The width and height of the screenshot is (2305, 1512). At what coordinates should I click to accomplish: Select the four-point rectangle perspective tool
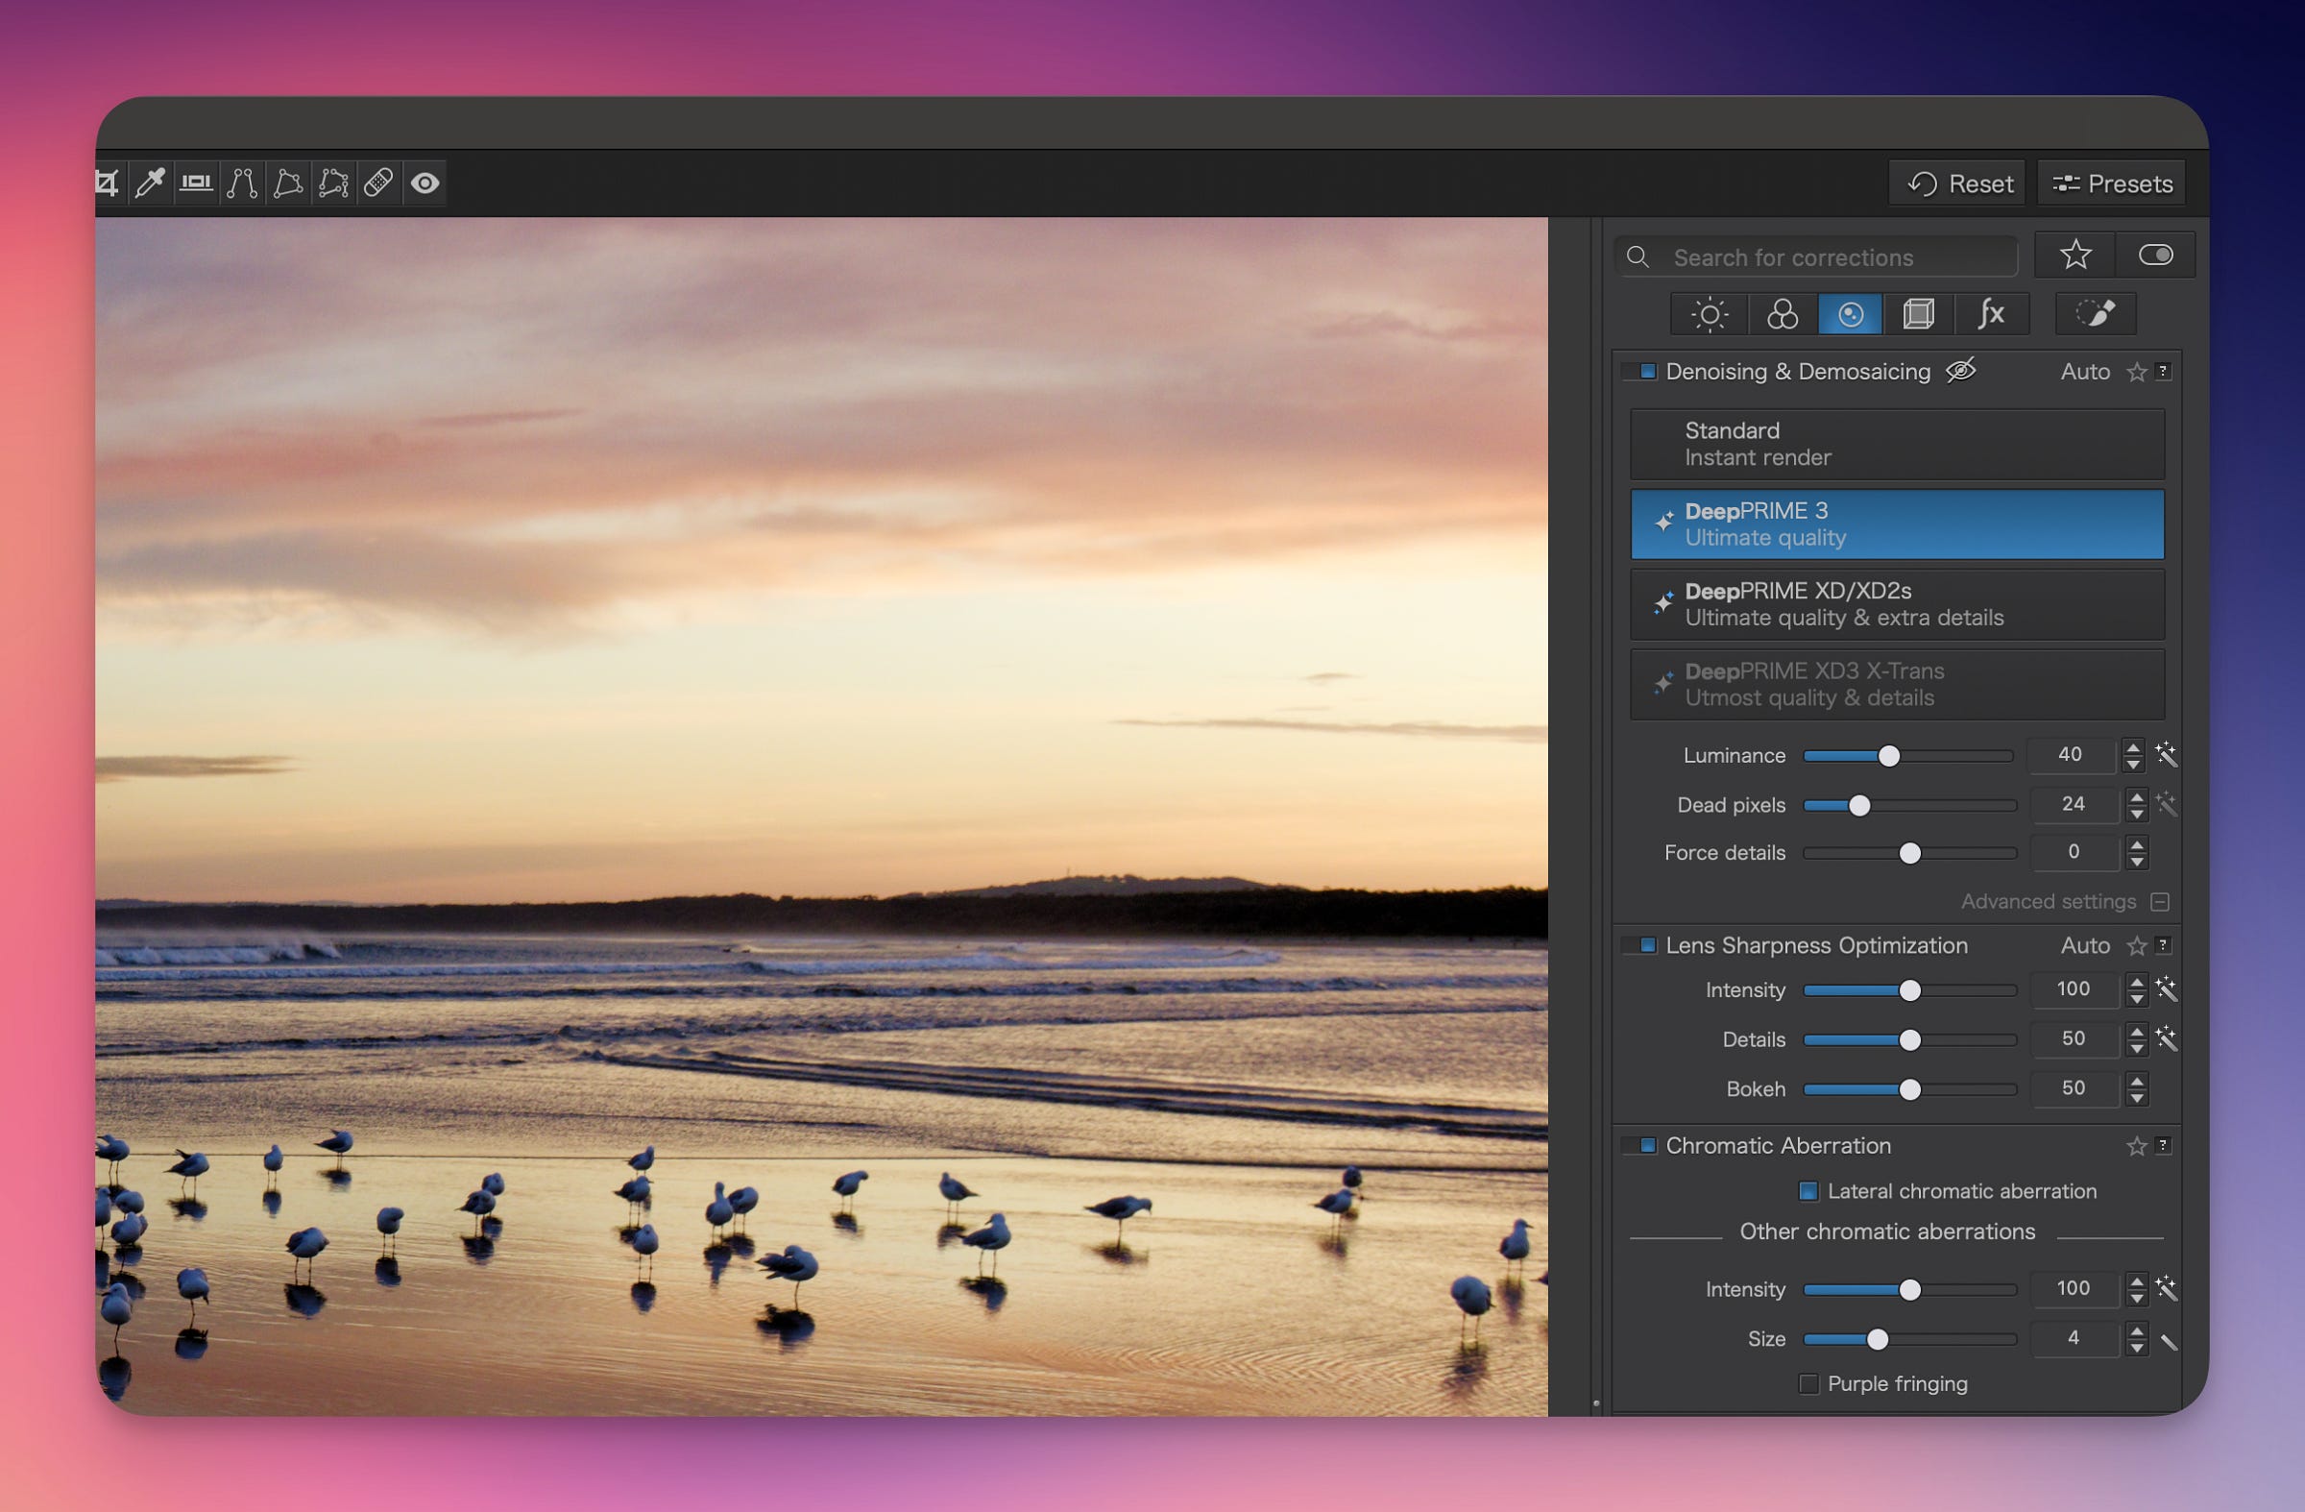coord(287,183)
